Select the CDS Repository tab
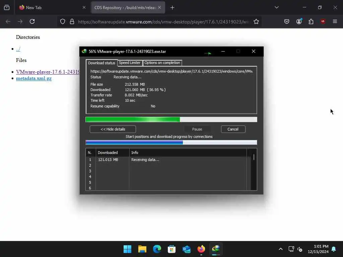Viewport: 343px width, 257px height. click(x=128, y=7)
